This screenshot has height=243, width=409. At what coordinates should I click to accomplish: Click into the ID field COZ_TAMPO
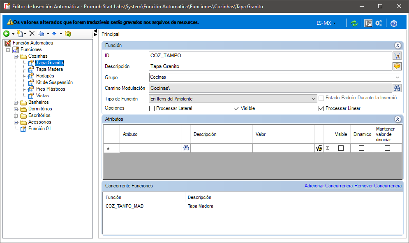270,55
